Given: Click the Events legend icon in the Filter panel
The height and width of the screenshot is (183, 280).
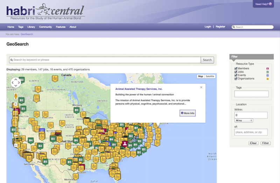Looking at the screenshot, I should 267,75.
